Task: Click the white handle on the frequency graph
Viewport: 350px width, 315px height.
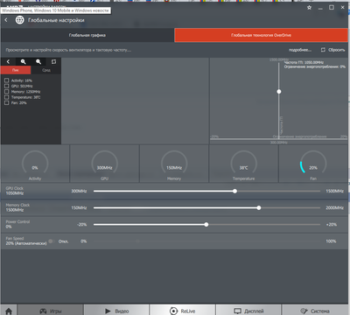Action: (x=279, y=92)
